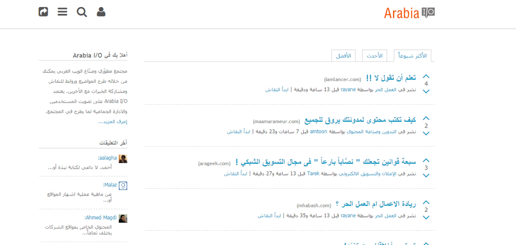Image resolution: width=516 pixels, height=245 pixels.
Task: Open amtoon's user profile link
Action: click(319, 132)
